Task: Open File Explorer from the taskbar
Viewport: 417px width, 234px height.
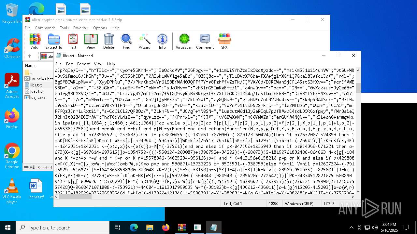Action: point(150,227)
